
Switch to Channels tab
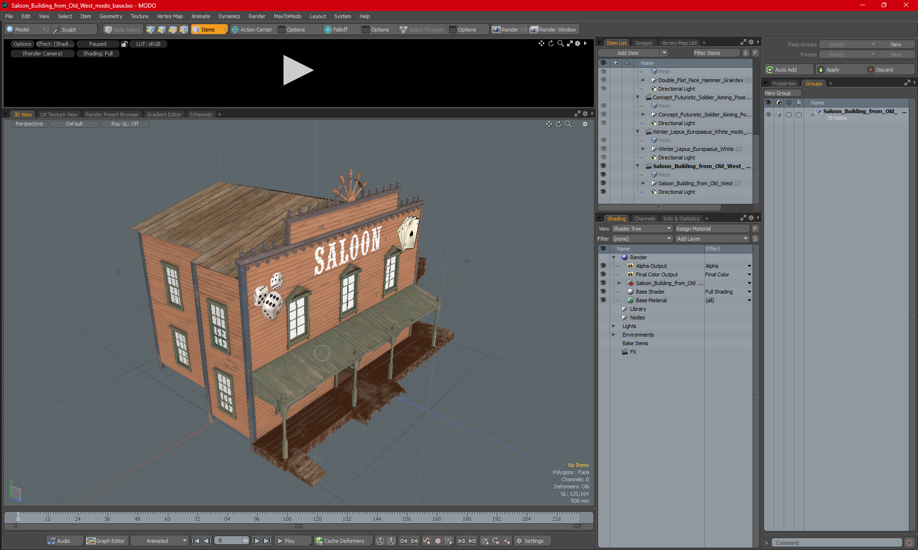pos(645,219)
